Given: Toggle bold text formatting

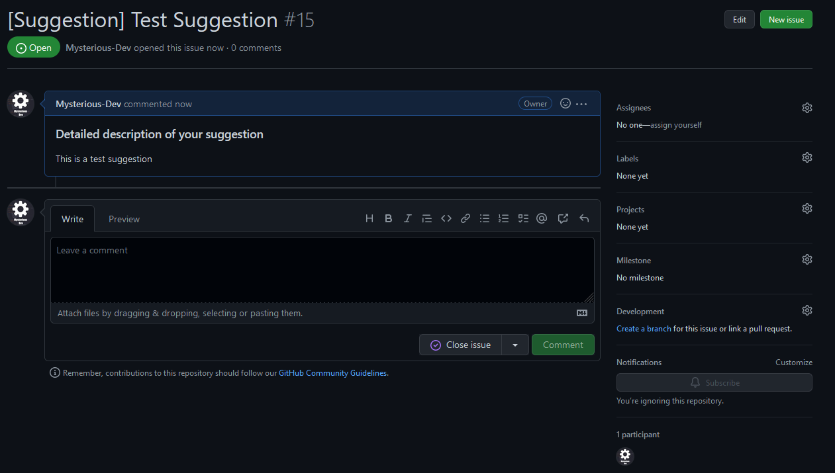Looking at the screenshot, I should tap(389, 218).
